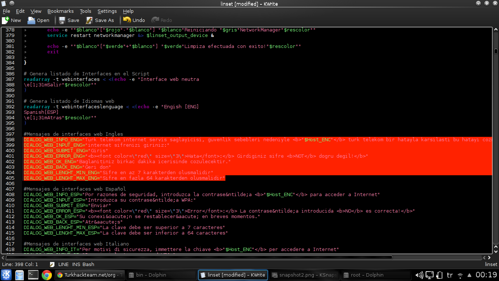The height and width of the screenshot is (281, 499).
Task: Click line number 398 in the gutter
Action: click(10, 140)
